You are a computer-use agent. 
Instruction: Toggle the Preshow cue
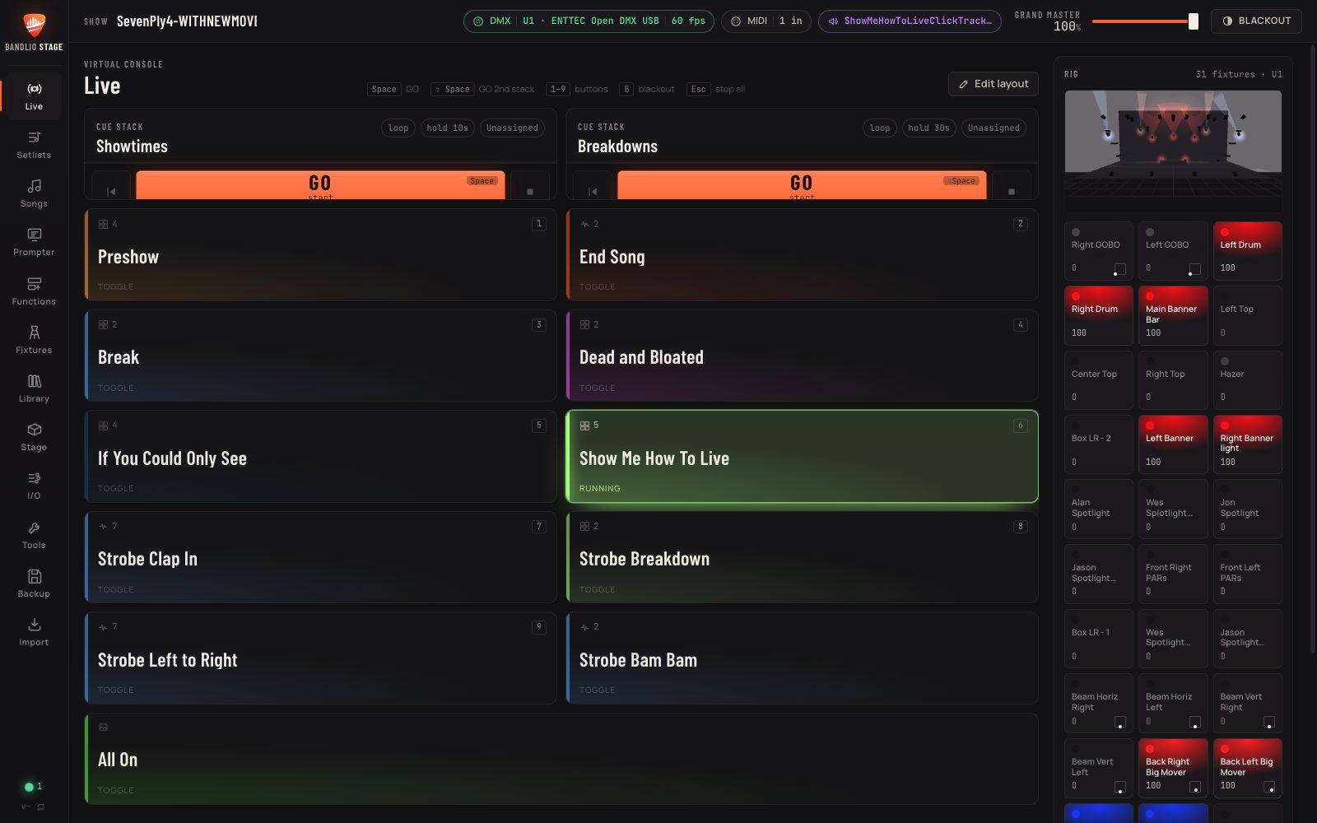[x=321, y=254]
